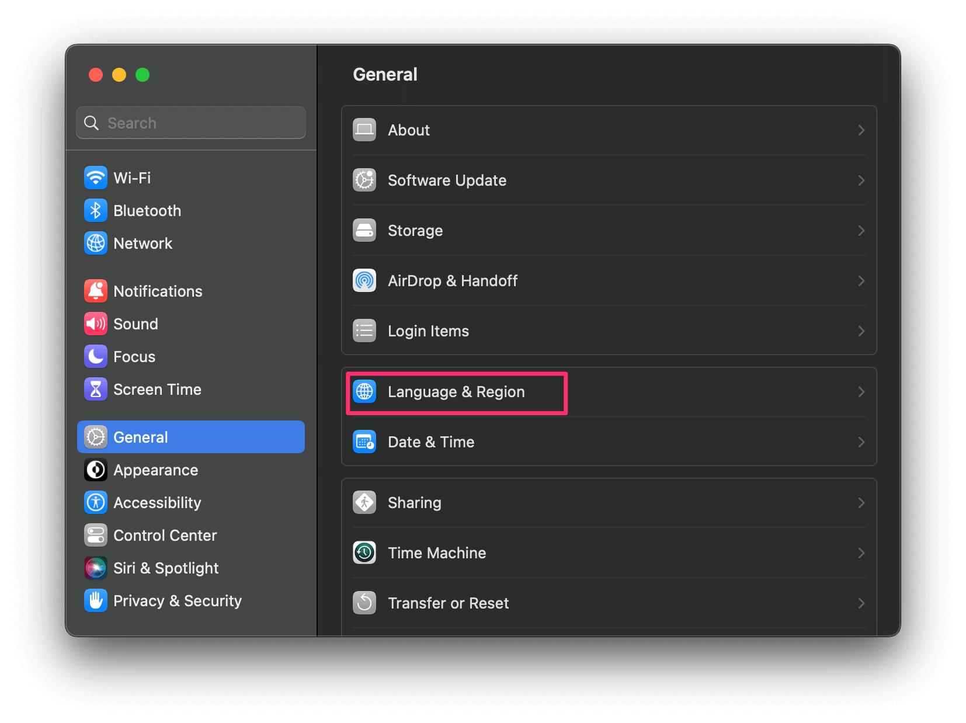Click the Focus moon icon
This screenshot has width=966, height=723.
96,356
